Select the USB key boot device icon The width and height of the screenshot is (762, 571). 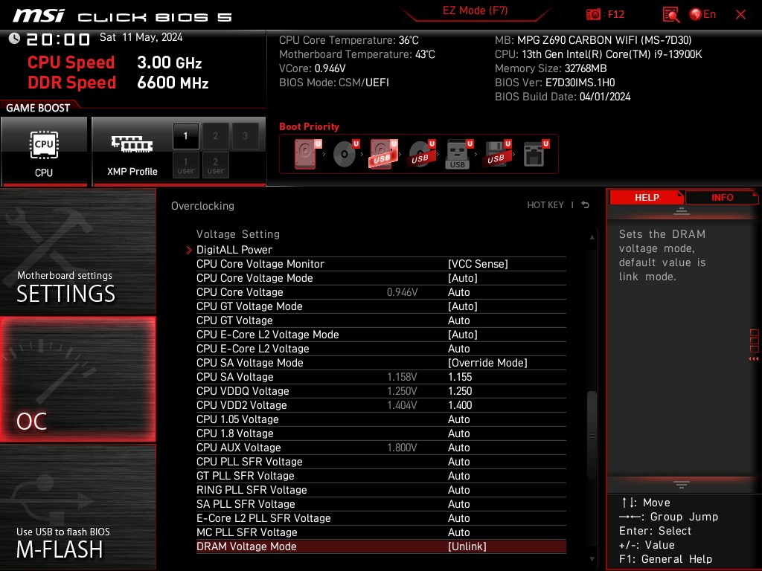[458, 155]
